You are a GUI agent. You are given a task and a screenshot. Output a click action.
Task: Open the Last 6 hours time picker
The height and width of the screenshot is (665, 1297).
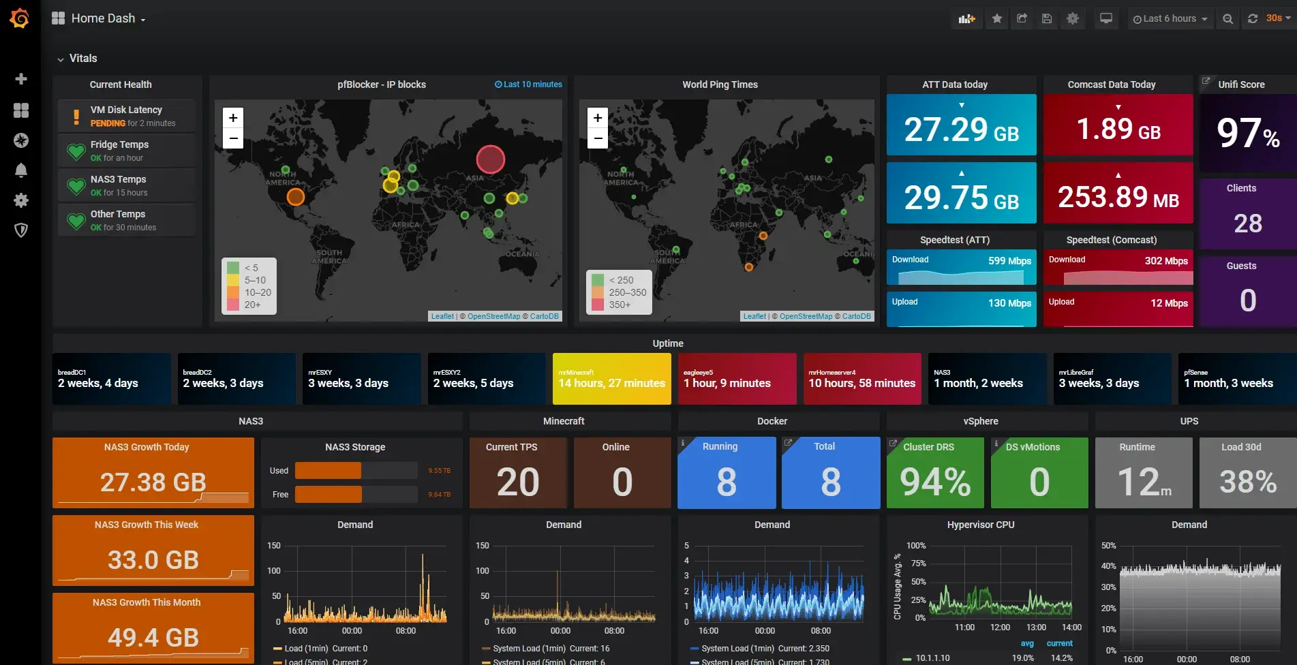tap(1170, 18)
